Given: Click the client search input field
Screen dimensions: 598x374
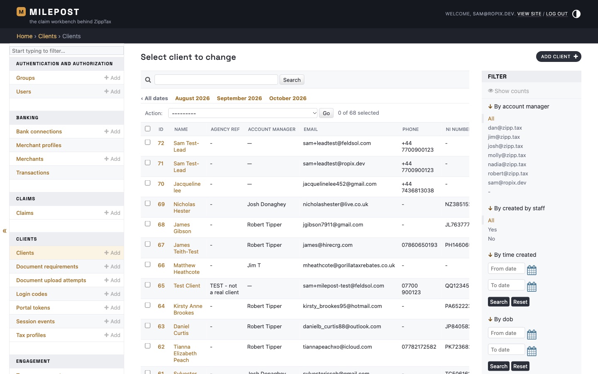Looking at the screenshot, I should click(x=216, y=80).
